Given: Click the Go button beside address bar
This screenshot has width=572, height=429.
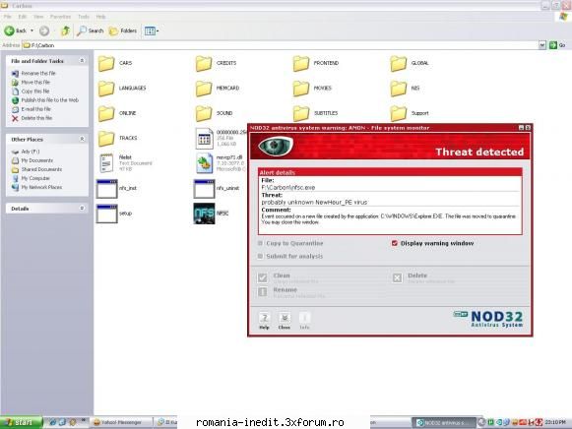Looking at the screenshot, I should point(557,45).
